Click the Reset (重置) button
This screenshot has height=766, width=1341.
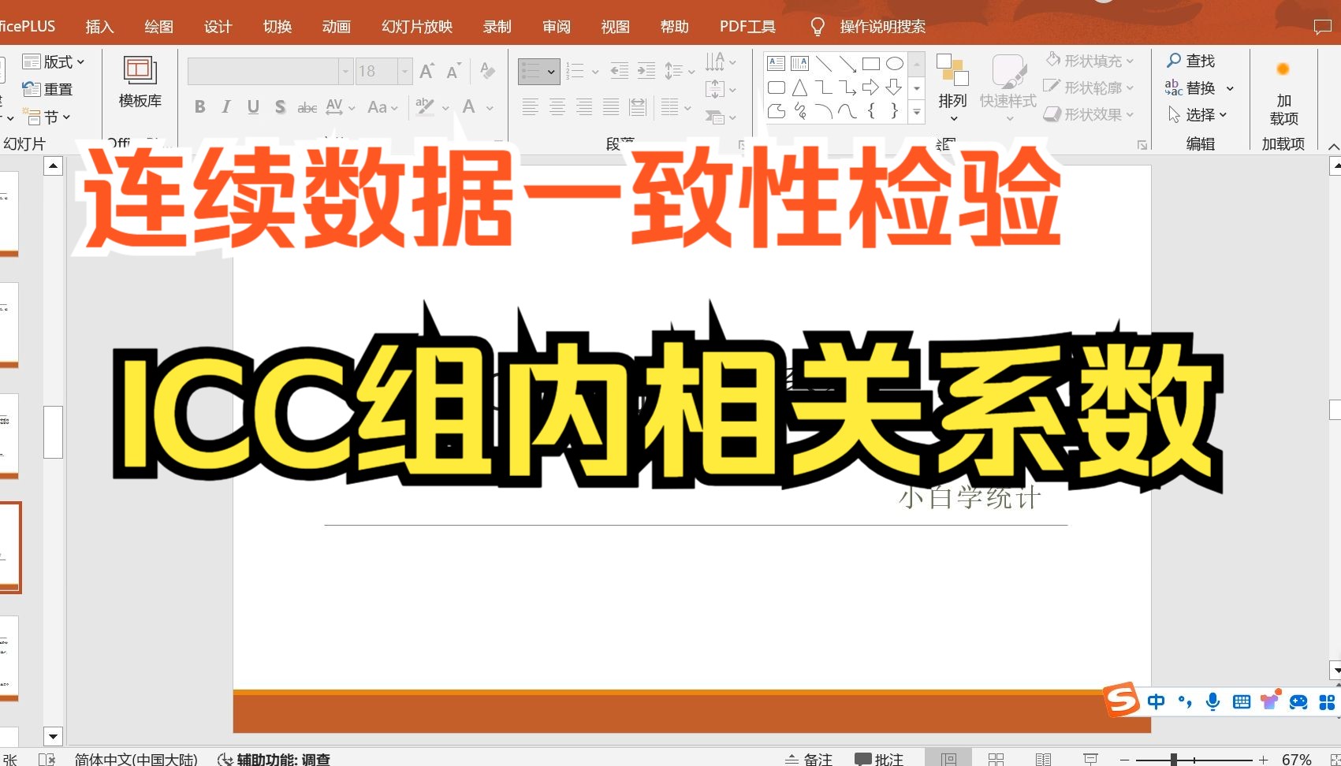coord(47,90)
